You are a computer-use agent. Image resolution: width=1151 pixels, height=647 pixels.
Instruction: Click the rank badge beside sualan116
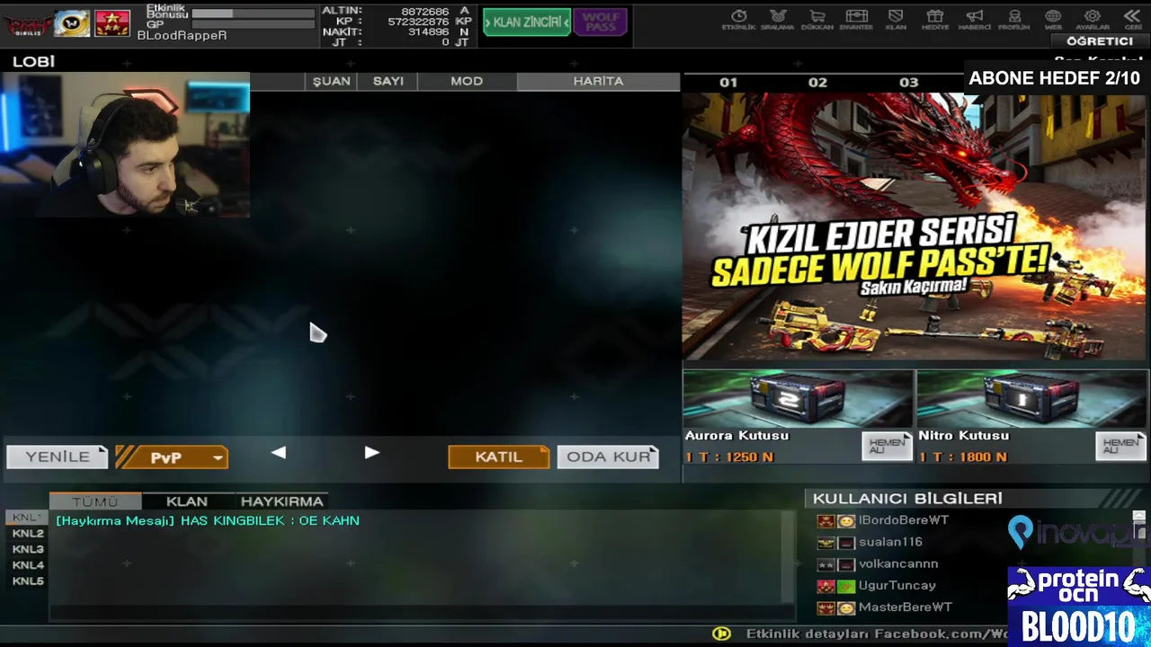(x=825, y=543)
